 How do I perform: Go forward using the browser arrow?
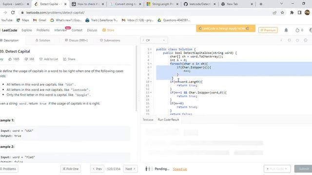(x=5, y=13)
